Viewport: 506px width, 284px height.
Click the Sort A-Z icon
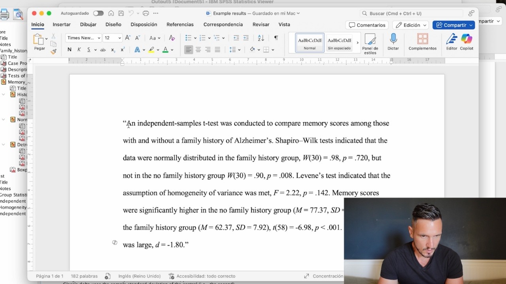261,38
